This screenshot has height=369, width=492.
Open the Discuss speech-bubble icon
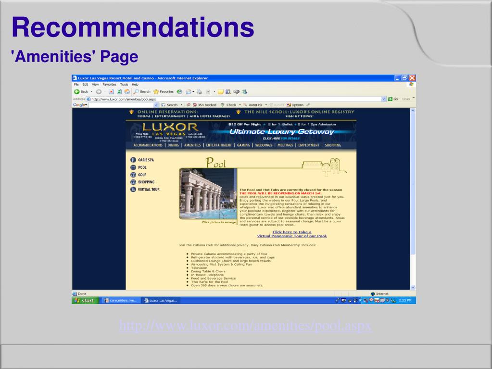[236, 91]
